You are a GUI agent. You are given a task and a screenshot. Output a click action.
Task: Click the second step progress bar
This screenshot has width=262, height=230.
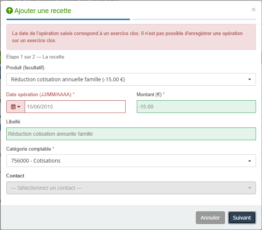click(194, 19)
